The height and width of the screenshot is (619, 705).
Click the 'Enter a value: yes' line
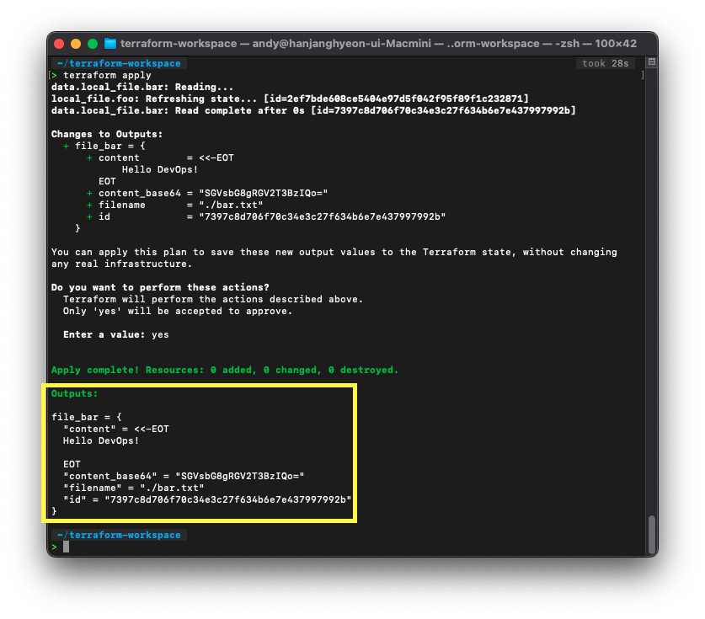click(116, 334)
